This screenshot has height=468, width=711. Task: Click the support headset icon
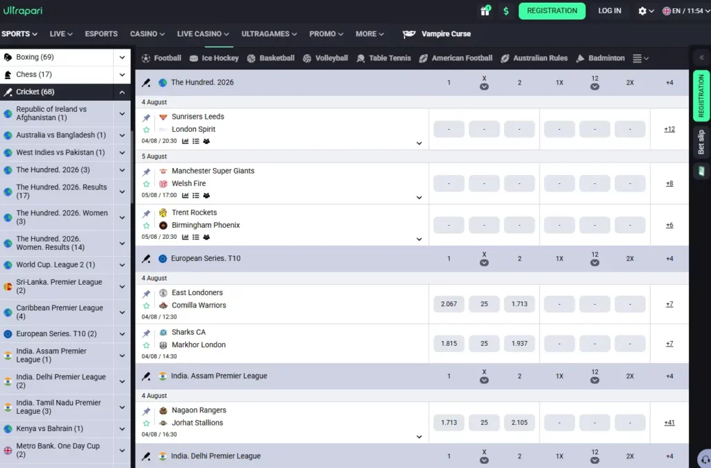(705, 459)
